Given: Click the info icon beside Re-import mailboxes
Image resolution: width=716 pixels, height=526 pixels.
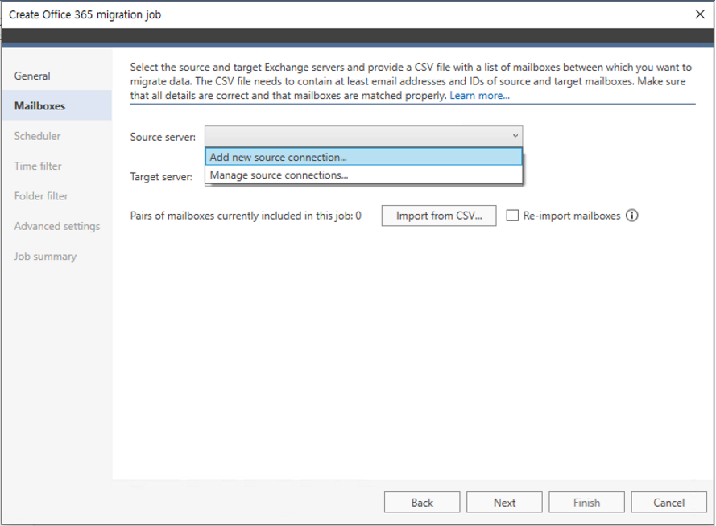Looking at the screenshot, I should pos(632,215).
